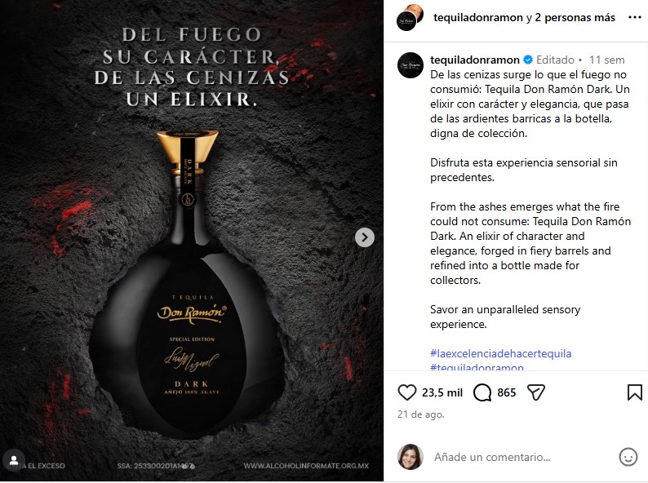View '2 personas más' collaborators

coord(575,17)
